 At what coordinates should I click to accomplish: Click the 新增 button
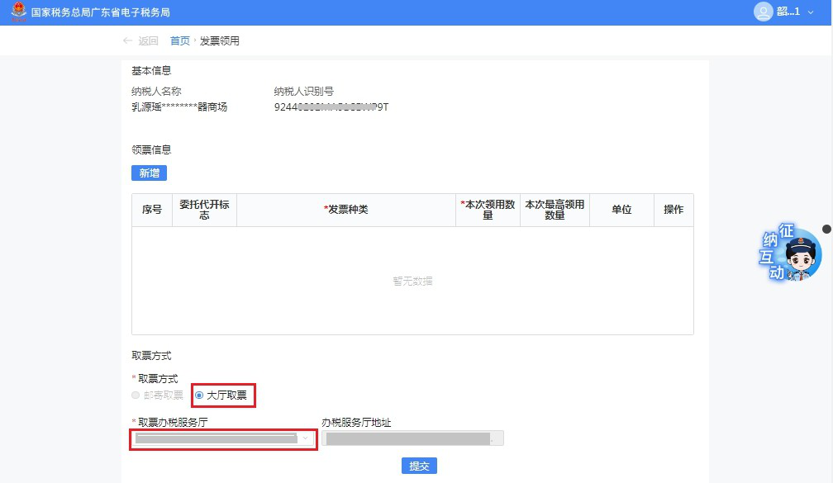point(150,173)
